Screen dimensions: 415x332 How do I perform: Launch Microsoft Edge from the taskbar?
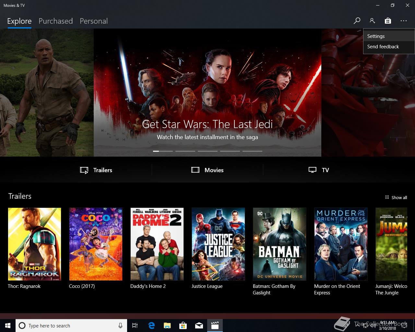(x=151, y=326)
